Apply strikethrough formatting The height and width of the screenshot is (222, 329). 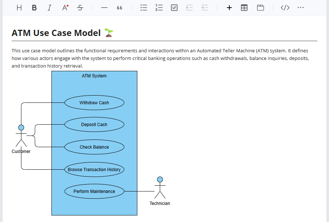(x=80, y=8)
